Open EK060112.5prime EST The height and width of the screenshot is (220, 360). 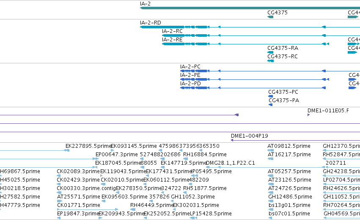(166, 180)
